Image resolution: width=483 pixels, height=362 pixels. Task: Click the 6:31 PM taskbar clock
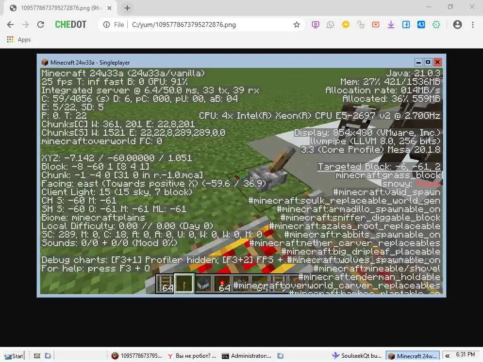(466, 354)
